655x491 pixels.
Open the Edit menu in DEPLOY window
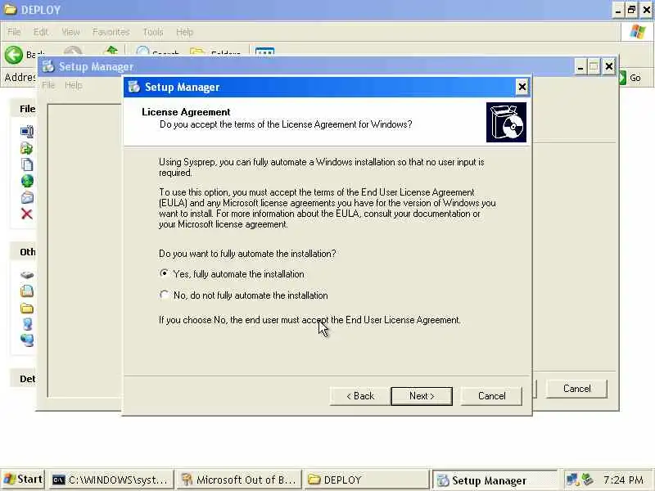coord(40,32)
